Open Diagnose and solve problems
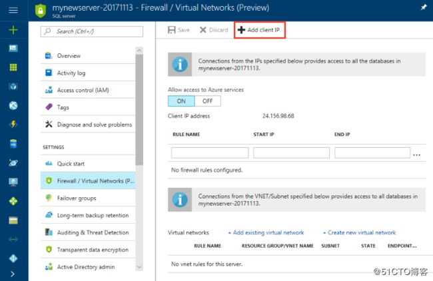The image size is (433, 281). (88, 125)
